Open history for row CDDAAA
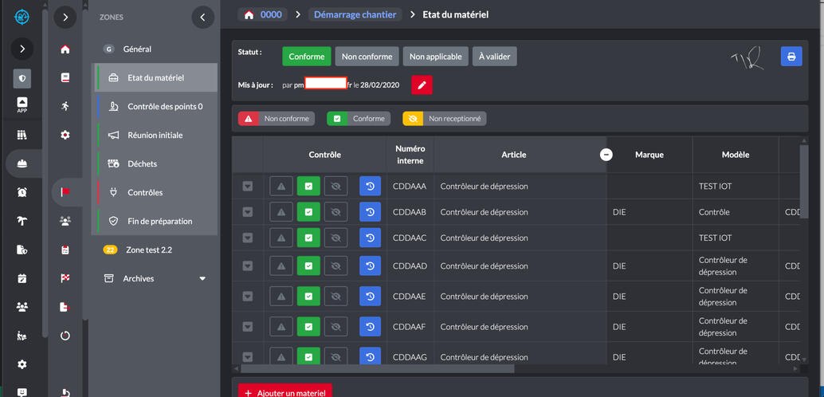Image resolution: width=824 pixels, height=397 pixels. tap(370, 187)
